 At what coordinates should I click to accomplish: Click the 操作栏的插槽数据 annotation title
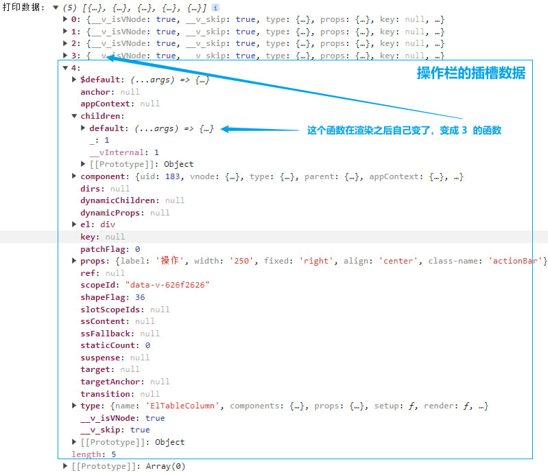(470, 74)
